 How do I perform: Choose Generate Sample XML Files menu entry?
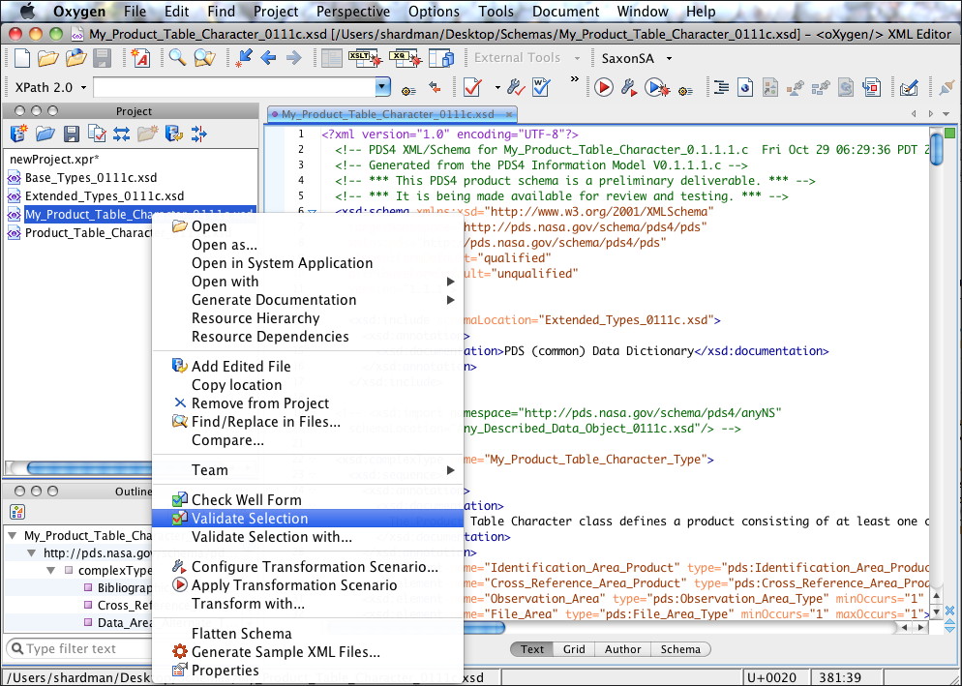click(308, 652)
